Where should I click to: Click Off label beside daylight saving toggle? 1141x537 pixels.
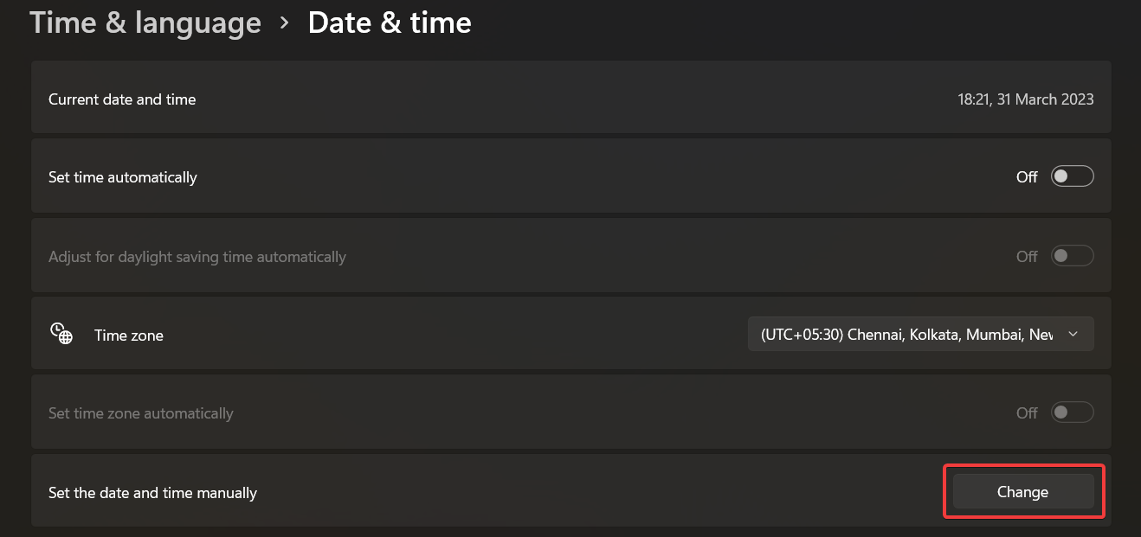pyautogui.click(x=1027, y=257)
